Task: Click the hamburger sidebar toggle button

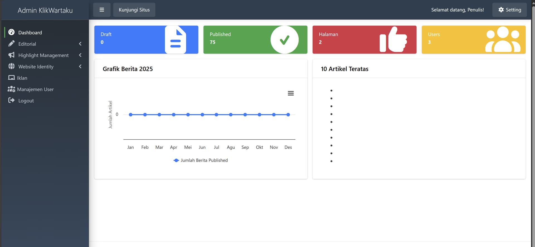Action: point(102,10)
